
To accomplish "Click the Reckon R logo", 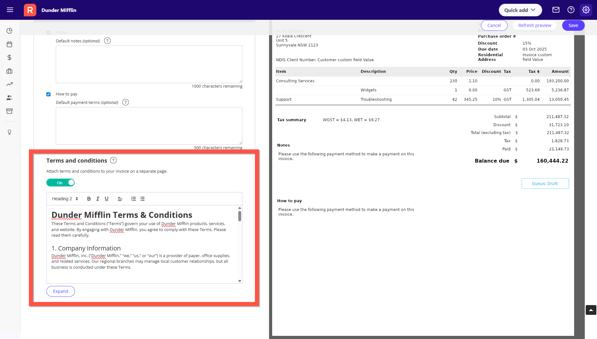I will tap(30, 10).
